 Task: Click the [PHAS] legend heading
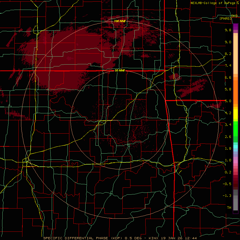click(226, 18)
